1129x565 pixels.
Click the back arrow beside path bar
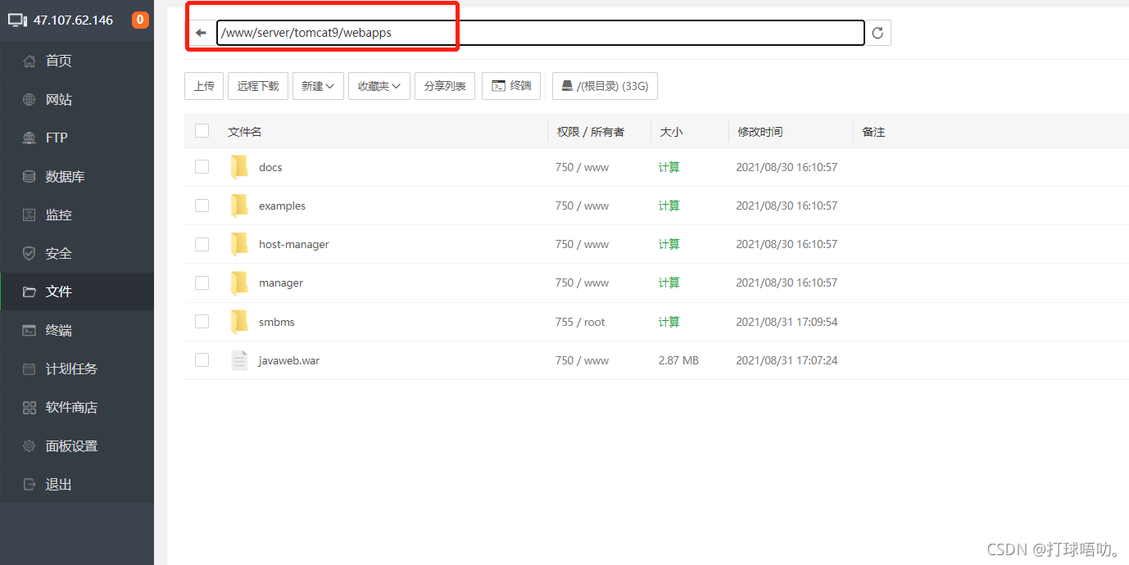tap(201, 33)
